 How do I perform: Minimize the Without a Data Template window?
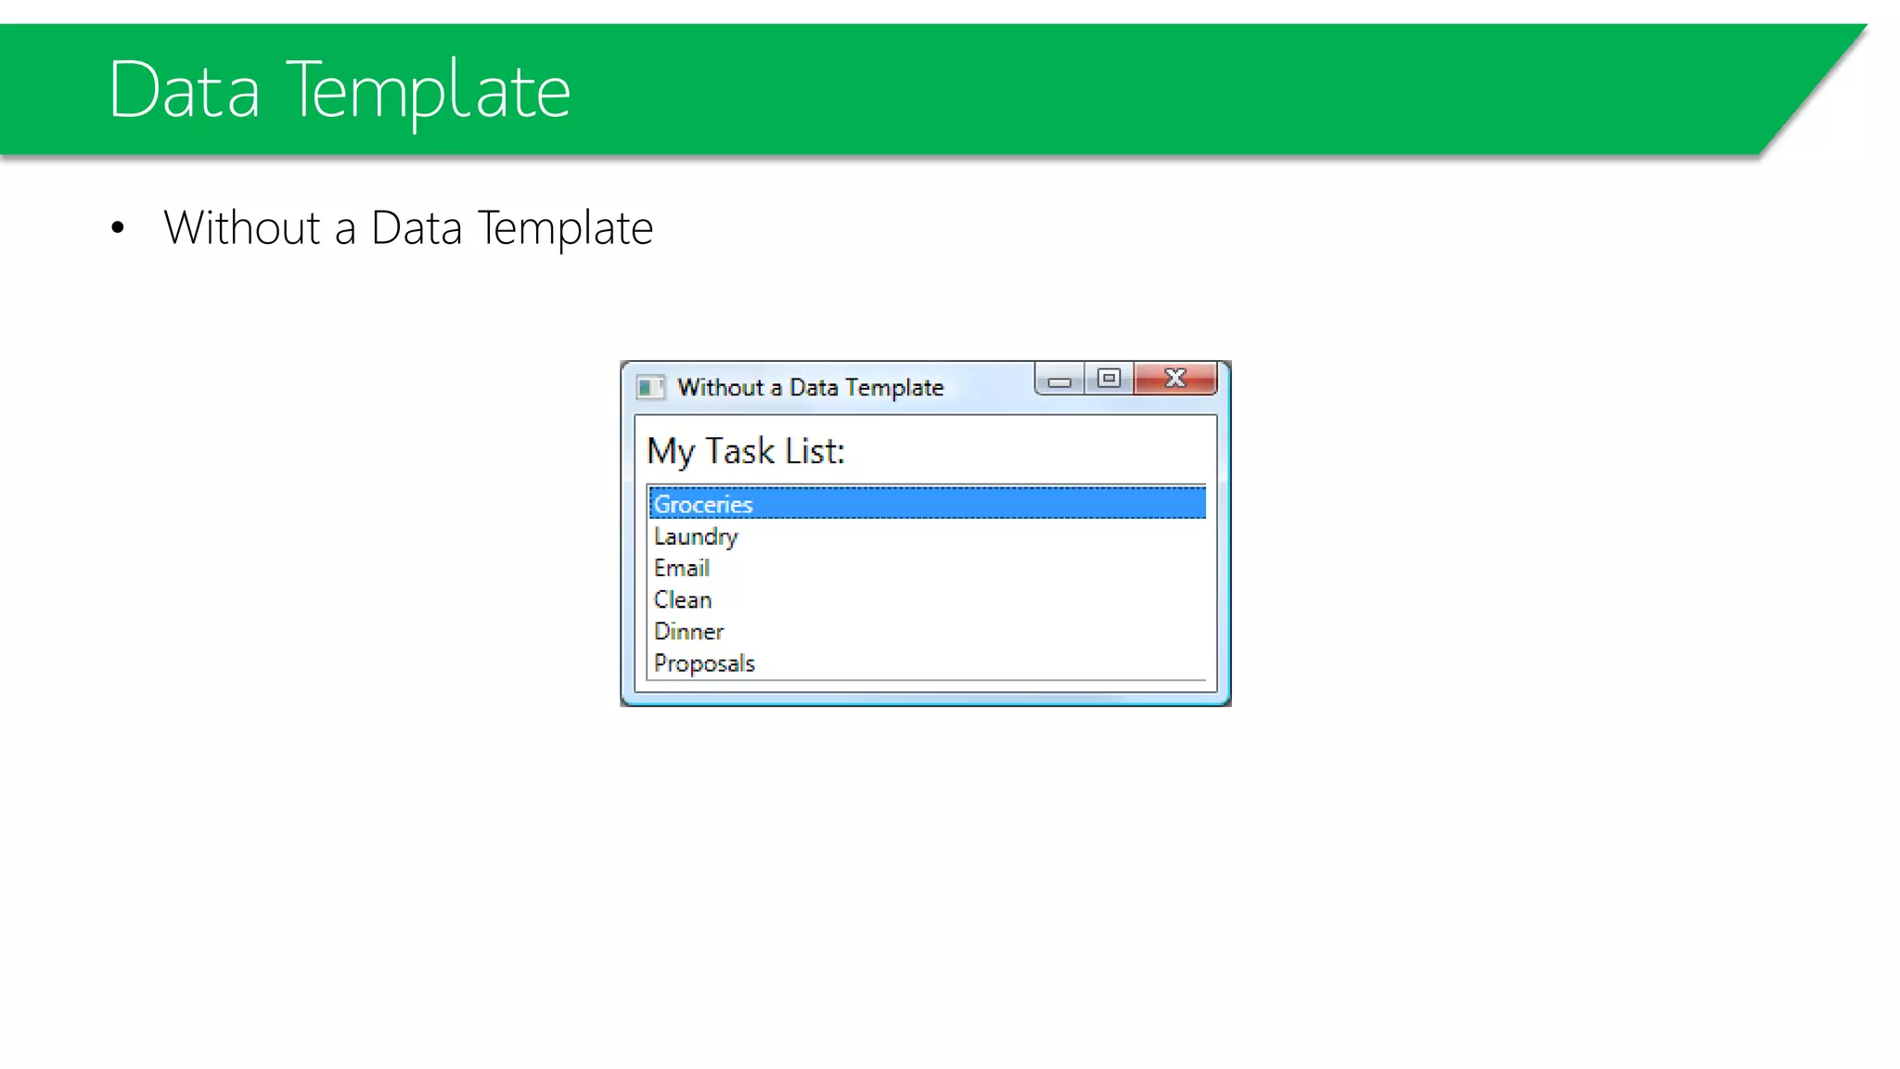click(1059, 380)
